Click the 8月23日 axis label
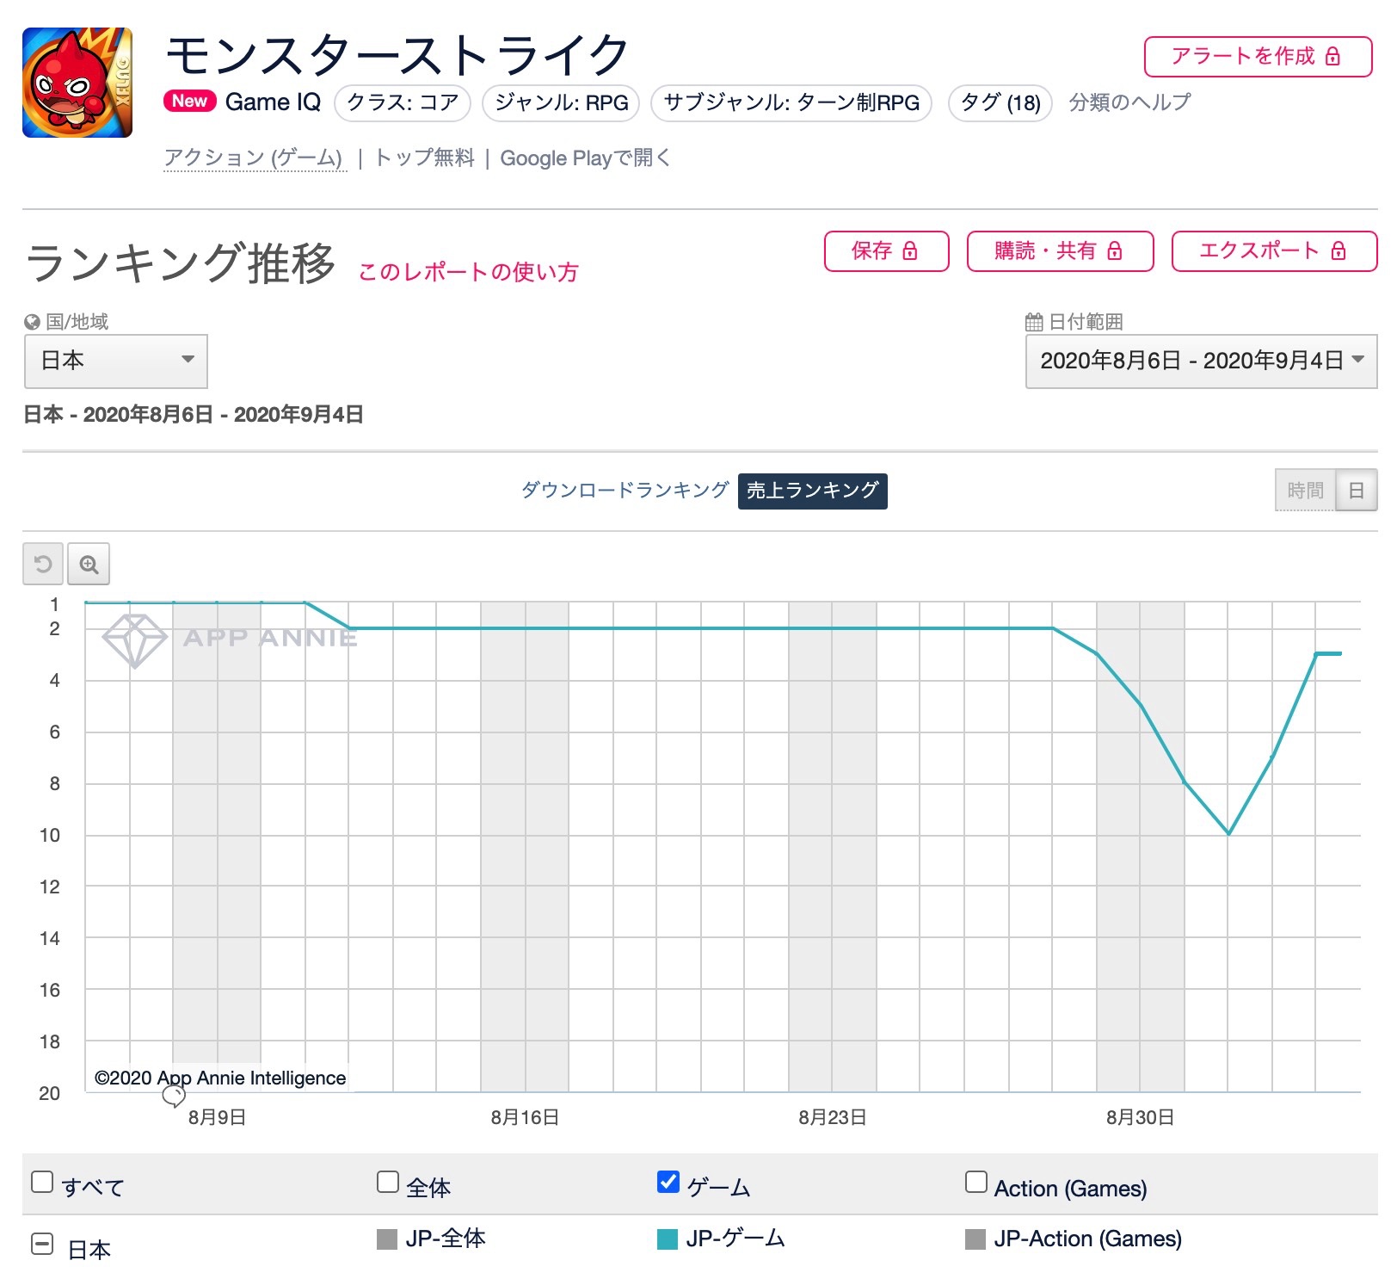Screen dimensions: 1397x1279 (x=833, y=1117)
